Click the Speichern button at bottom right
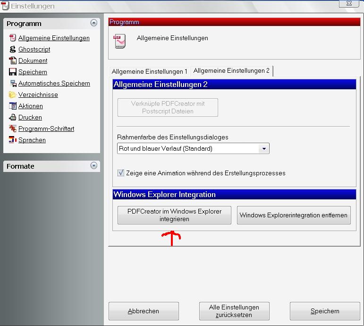This screenshot has width=364, height=326. (325, 311)
